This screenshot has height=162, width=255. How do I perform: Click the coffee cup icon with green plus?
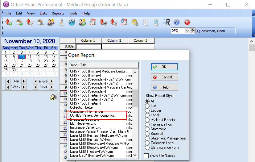(x=19, y=22)
